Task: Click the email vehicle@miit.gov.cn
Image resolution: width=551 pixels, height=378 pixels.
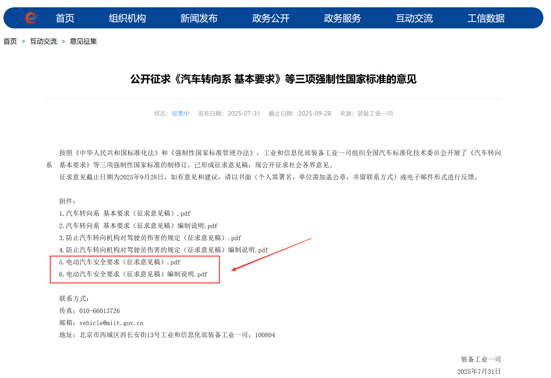Action: (x=111, y=323)
